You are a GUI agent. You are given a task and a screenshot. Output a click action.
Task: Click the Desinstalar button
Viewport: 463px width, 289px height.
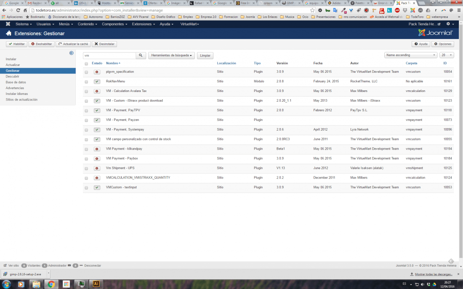(x=104, y=44)
